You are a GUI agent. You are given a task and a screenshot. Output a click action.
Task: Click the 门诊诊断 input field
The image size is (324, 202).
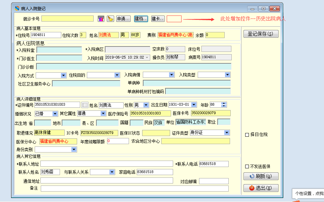(x=134, y=67)
